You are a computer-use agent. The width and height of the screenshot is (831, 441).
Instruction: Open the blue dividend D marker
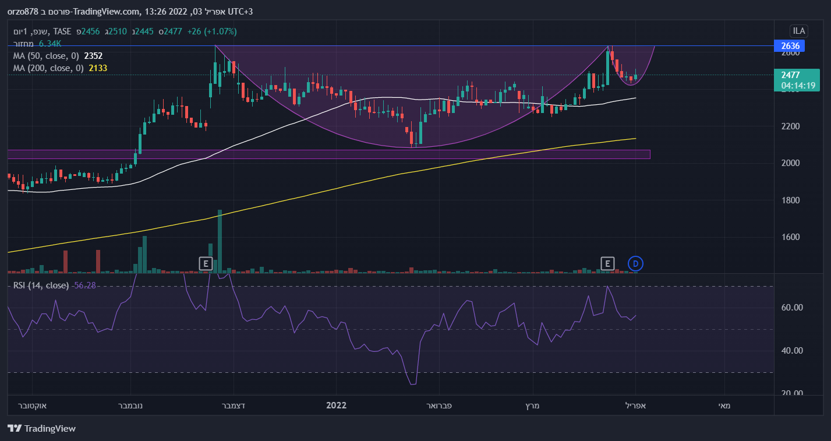click(x=635, y=264)
